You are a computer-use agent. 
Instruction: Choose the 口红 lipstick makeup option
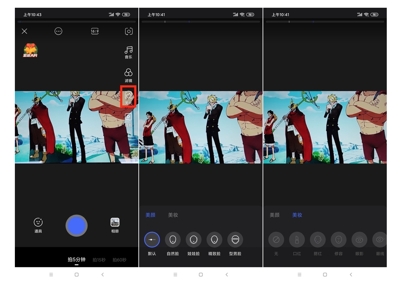coord(297,244)
